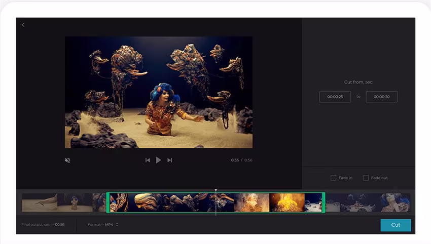Viewport: 431px width, 244px height.
Task: Enable the Fade out checkbox
Action: [366, 178]
